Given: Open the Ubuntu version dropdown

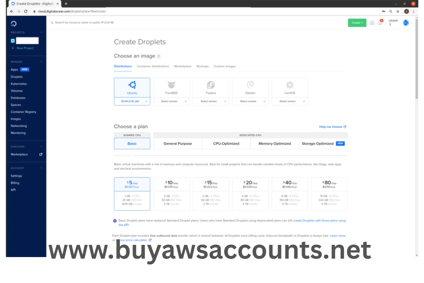Looking at the screenshot, I should click(132, 101).
